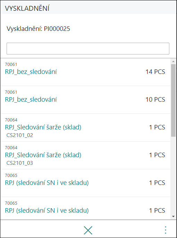Click the VYSKLADNĚNÍ header title
Image resolution: width=177 pixels, height=238 pixels.
tap(27, 8)
